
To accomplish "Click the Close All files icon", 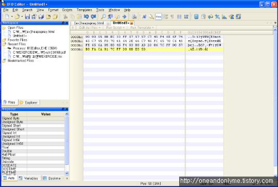I will click(x=55, y=16).
